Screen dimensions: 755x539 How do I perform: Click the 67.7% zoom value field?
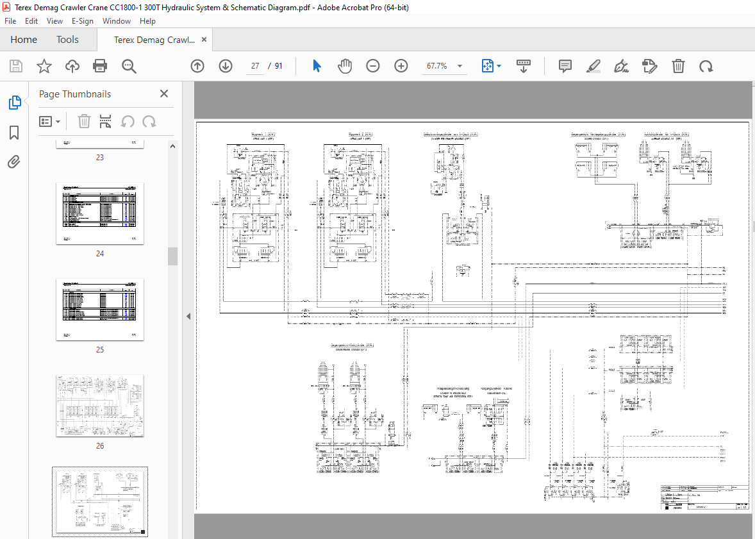click(x=436, y=66)
